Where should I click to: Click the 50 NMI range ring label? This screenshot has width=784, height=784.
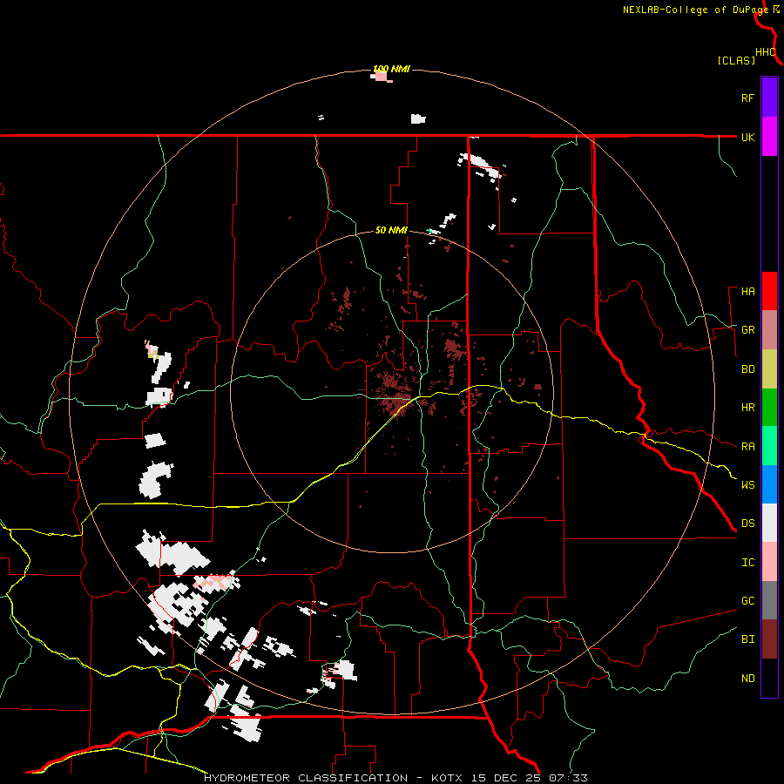pos(391,231)
